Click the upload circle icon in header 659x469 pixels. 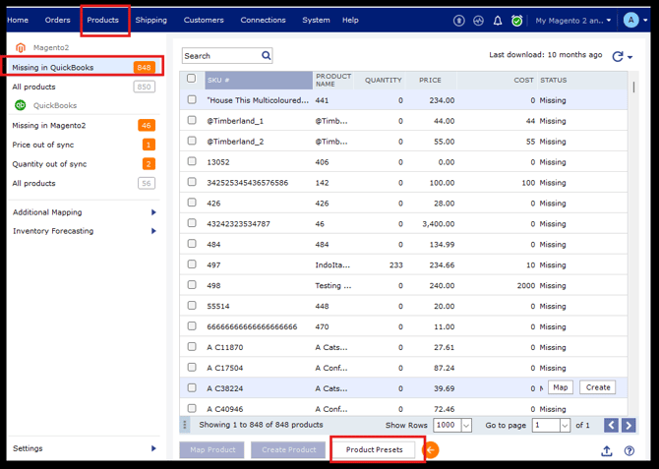coord(459,21)
